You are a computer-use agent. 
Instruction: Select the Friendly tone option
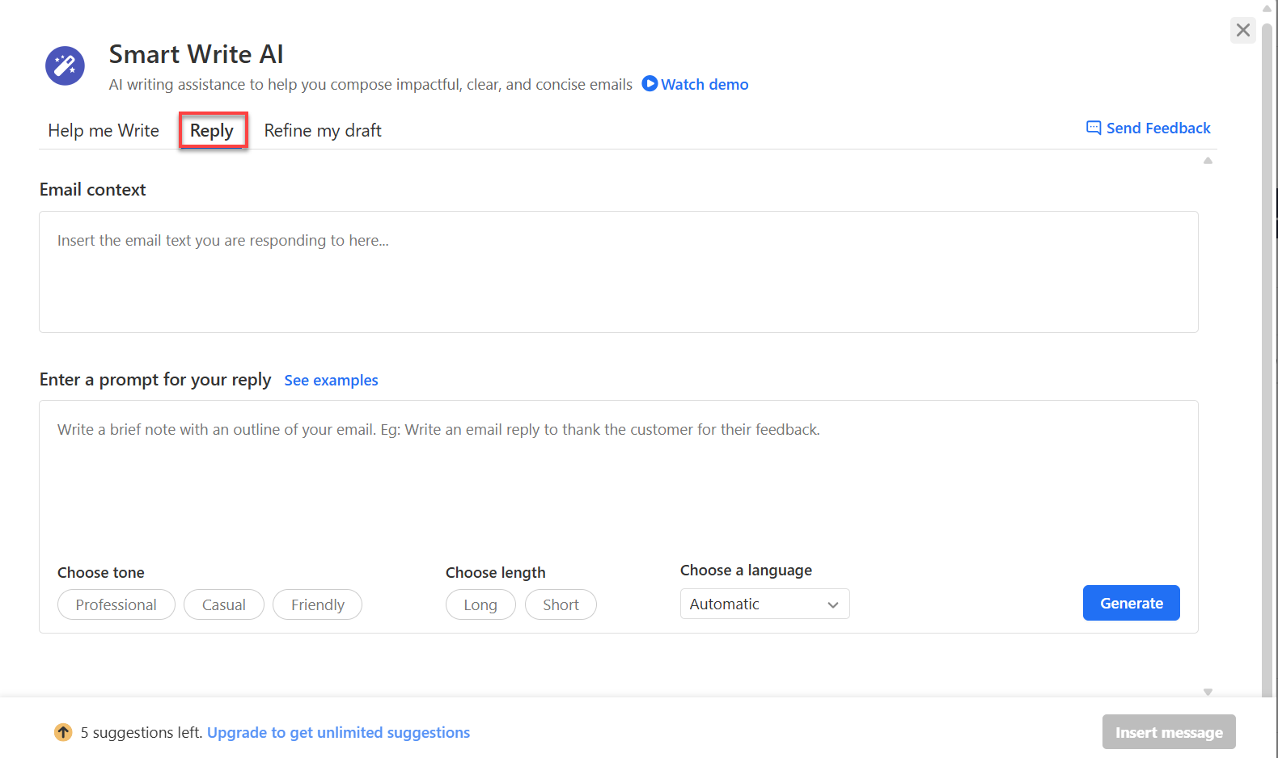pos(317,604)
